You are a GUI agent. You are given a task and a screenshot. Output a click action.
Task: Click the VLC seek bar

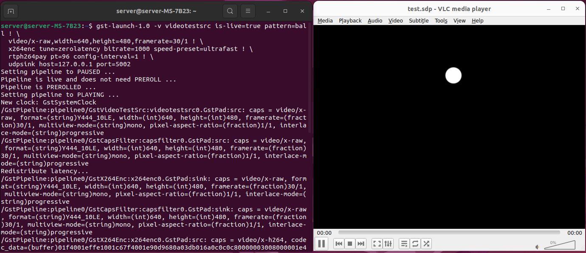pyautogui.click(x=449, y=233)
